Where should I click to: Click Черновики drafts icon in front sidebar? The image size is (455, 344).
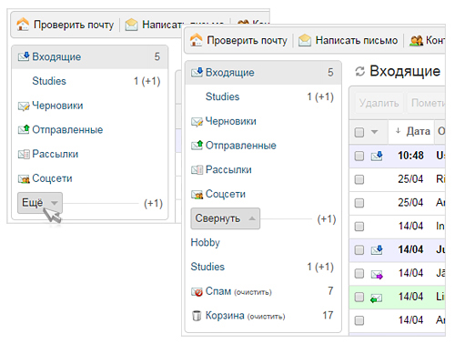coord(197,121)
